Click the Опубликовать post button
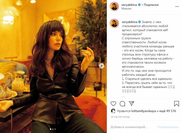Viewport: 182px width, 133px height. pos(168,127)
